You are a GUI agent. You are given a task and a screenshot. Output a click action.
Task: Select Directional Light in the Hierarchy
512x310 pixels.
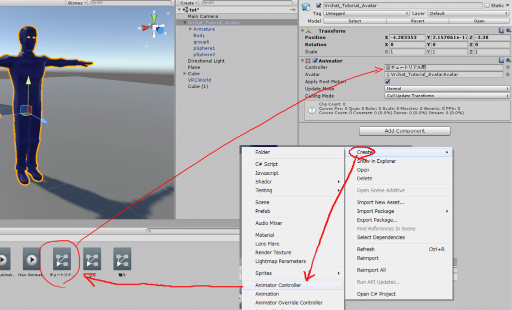click(x=206, y=61)
